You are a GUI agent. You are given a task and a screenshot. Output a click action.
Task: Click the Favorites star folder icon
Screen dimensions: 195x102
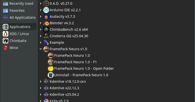pos(6,10)
